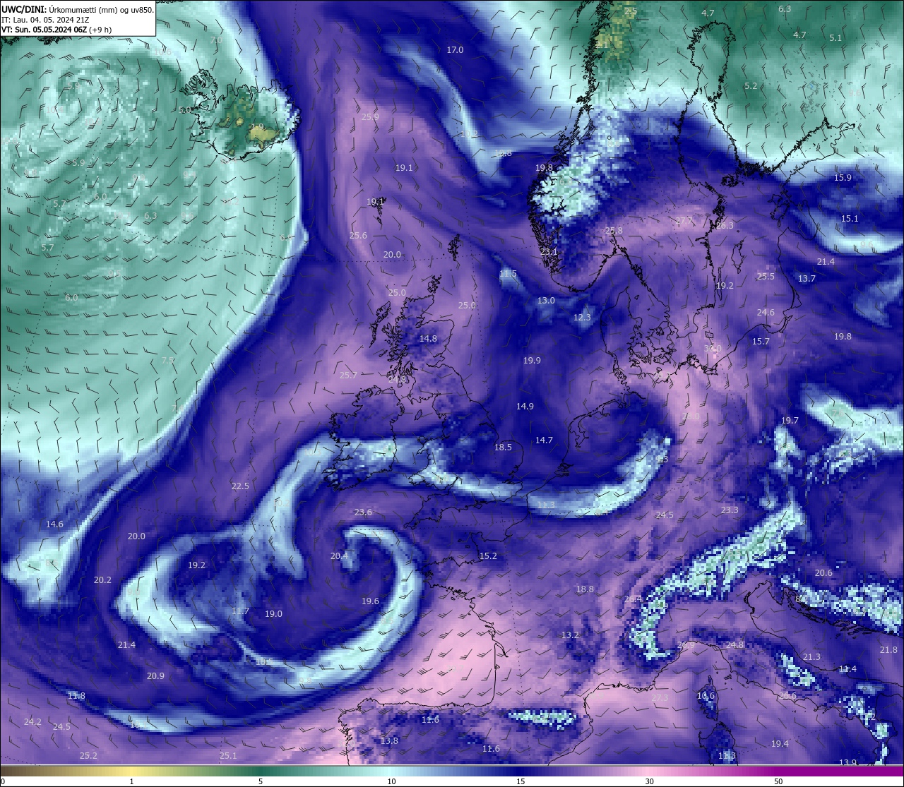Click the 19.6 value on the map
Viewport: 904px width, 787px height.
(370, 601)
